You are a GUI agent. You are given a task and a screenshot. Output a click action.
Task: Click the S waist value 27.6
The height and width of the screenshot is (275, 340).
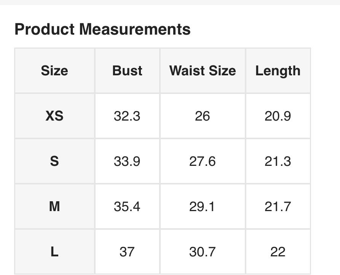click(203, 161)
